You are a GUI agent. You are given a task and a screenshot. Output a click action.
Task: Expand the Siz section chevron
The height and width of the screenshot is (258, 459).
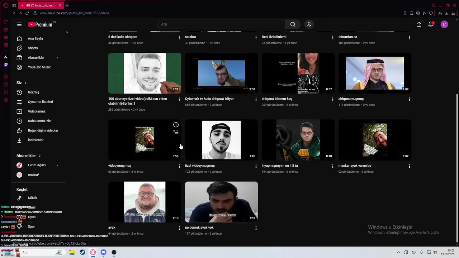click(x=25, y=83)
